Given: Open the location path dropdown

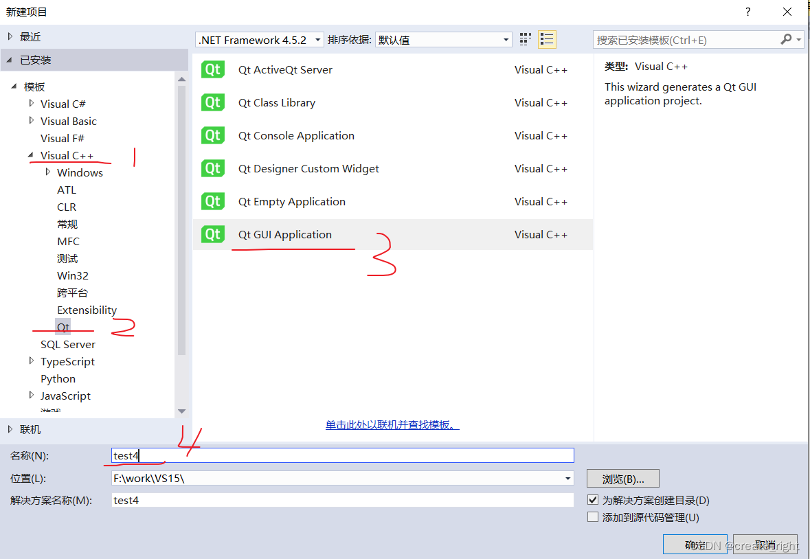Looking at the screenshot, I should 568,479.
